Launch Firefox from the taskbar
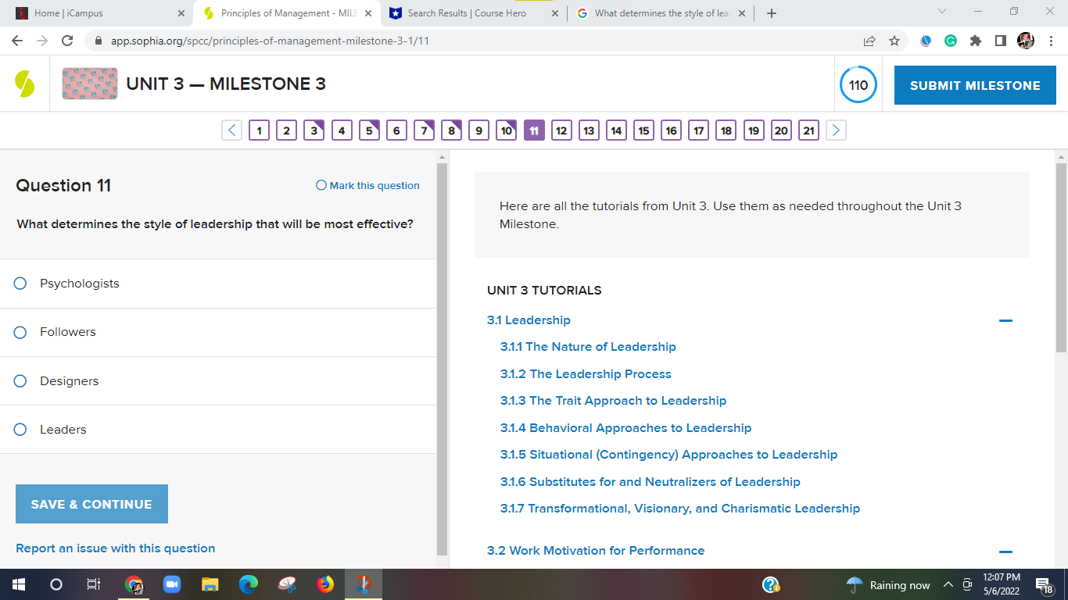 point(325,584)
